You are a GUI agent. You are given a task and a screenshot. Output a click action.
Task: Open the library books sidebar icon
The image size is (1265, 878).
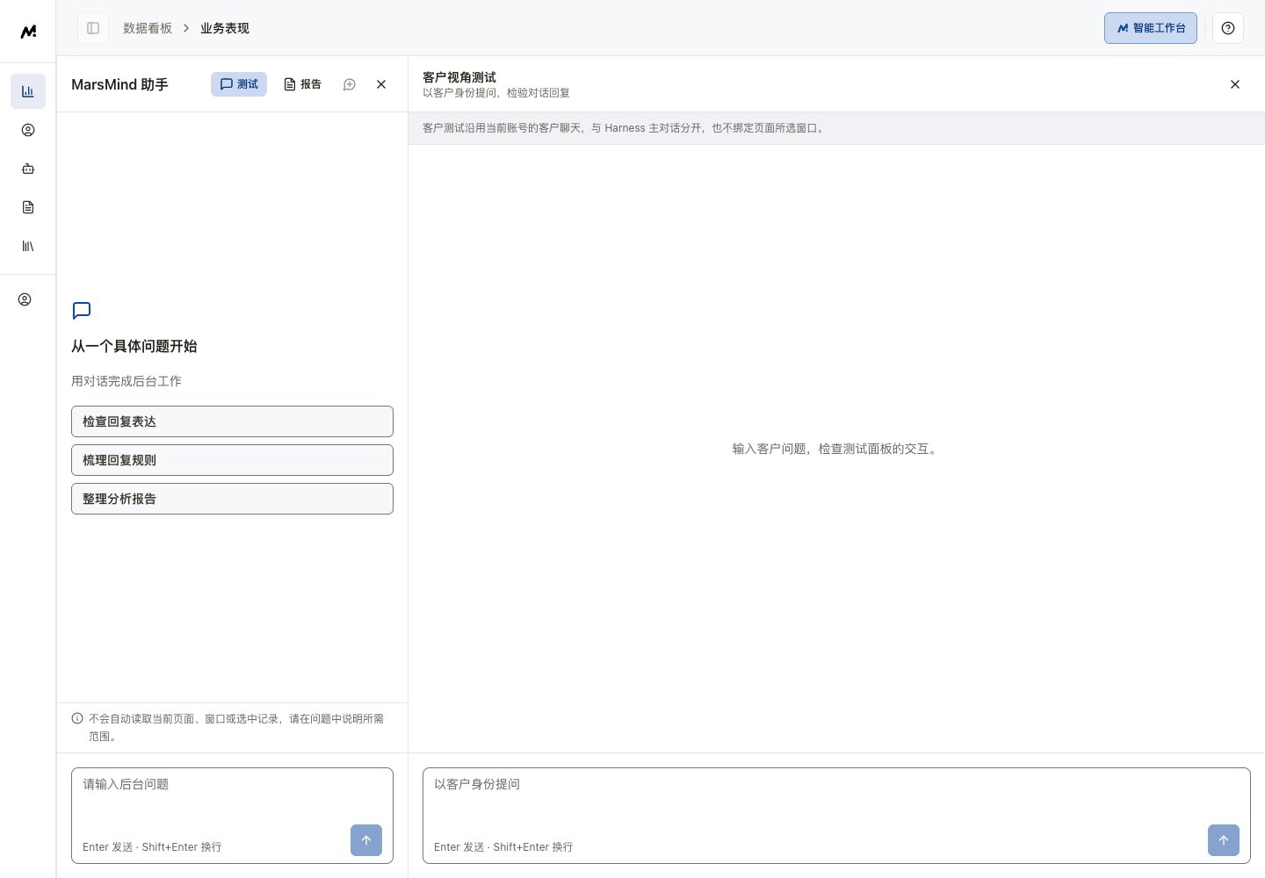[x=28, y=246]
